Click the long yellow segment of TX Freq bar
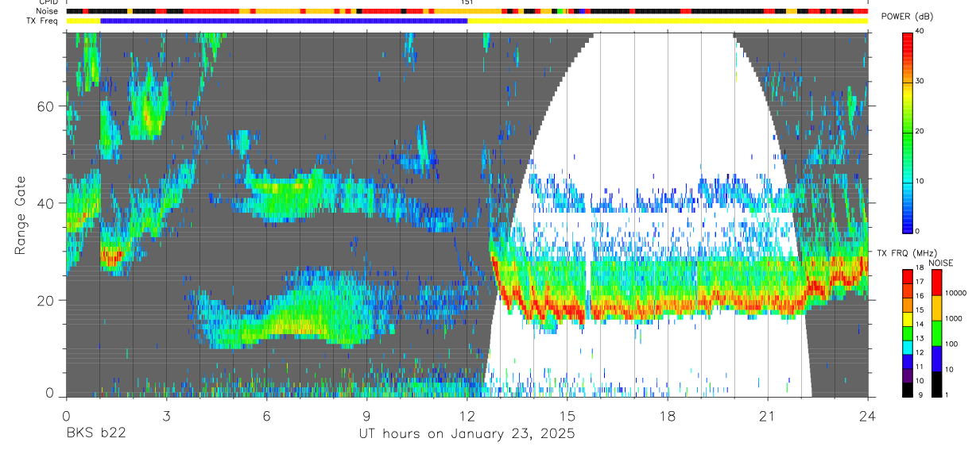This screenshot has height=450, width=976. [668, 21]
